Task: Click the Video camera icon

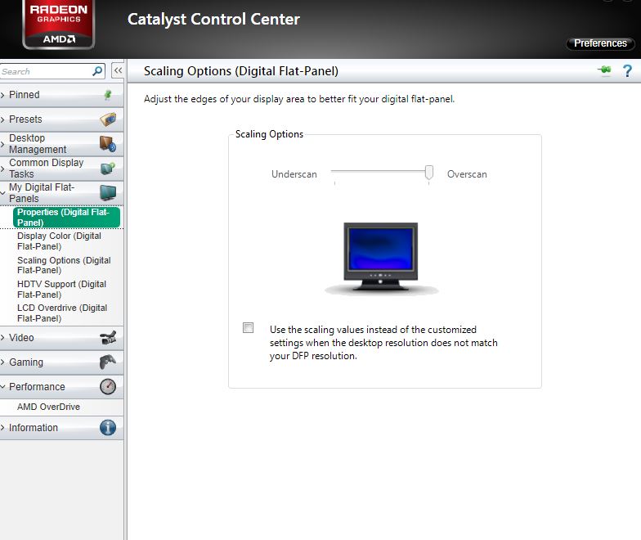Action: pos(108,338)
